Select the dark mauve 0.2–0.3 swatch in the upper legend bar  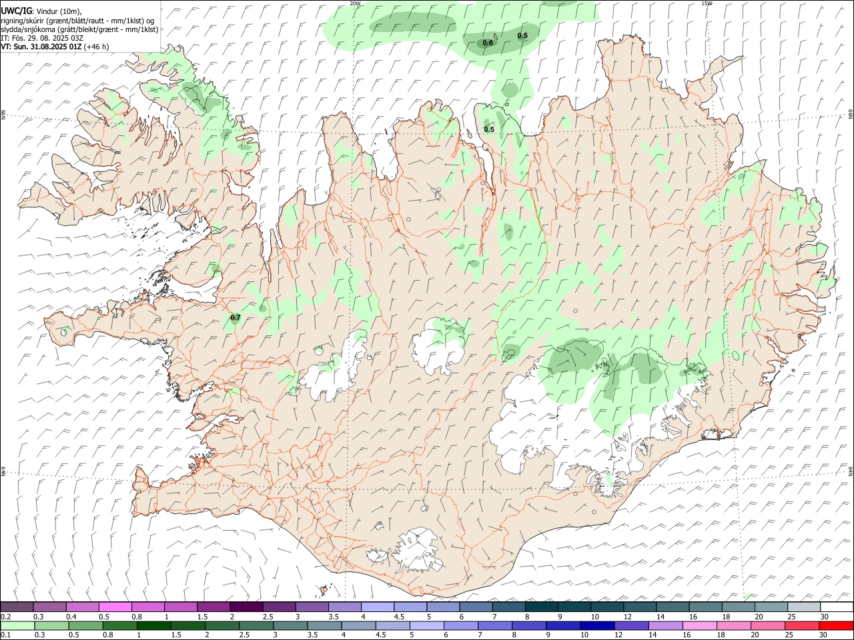(x=17, y=607)
